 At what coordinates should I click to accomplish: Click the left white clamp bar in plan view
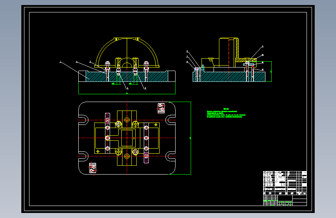pos(108,133)
